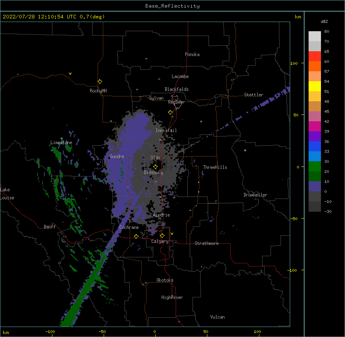
Task: Select the white plus marker north of Drumheller
Action: (245, 150)
